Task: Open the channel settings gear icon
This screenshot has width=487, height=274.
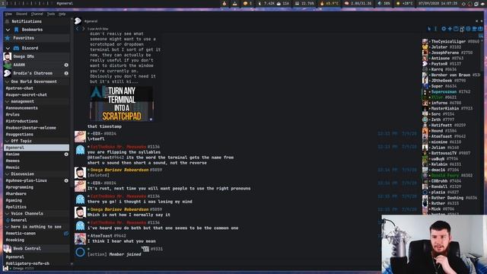Action: coord(444,29)
